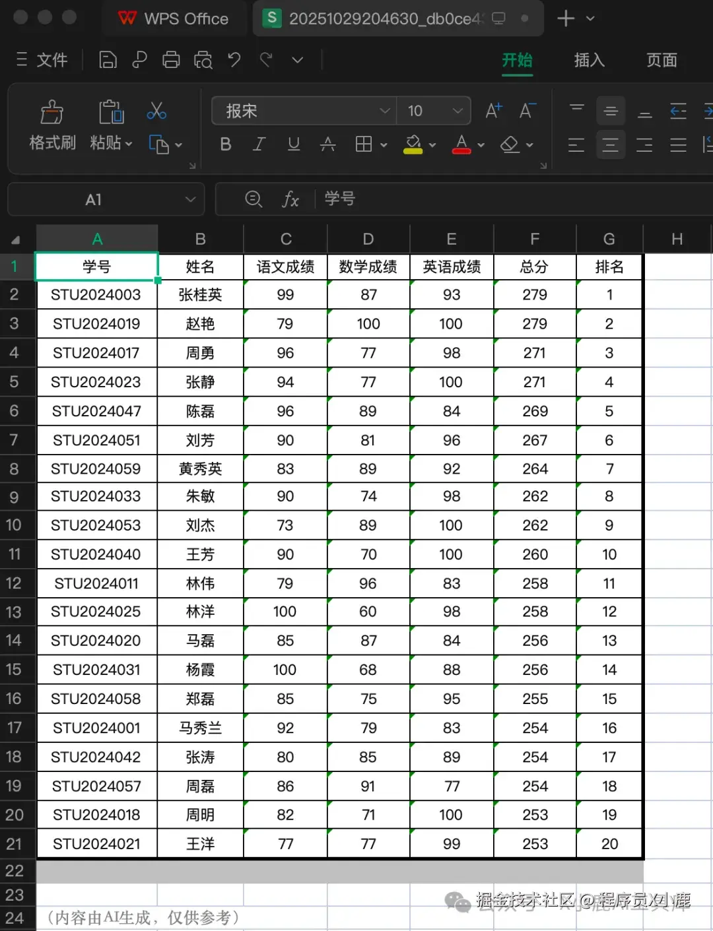
Task: Select column B header 姓名
Action: [201, 238]
